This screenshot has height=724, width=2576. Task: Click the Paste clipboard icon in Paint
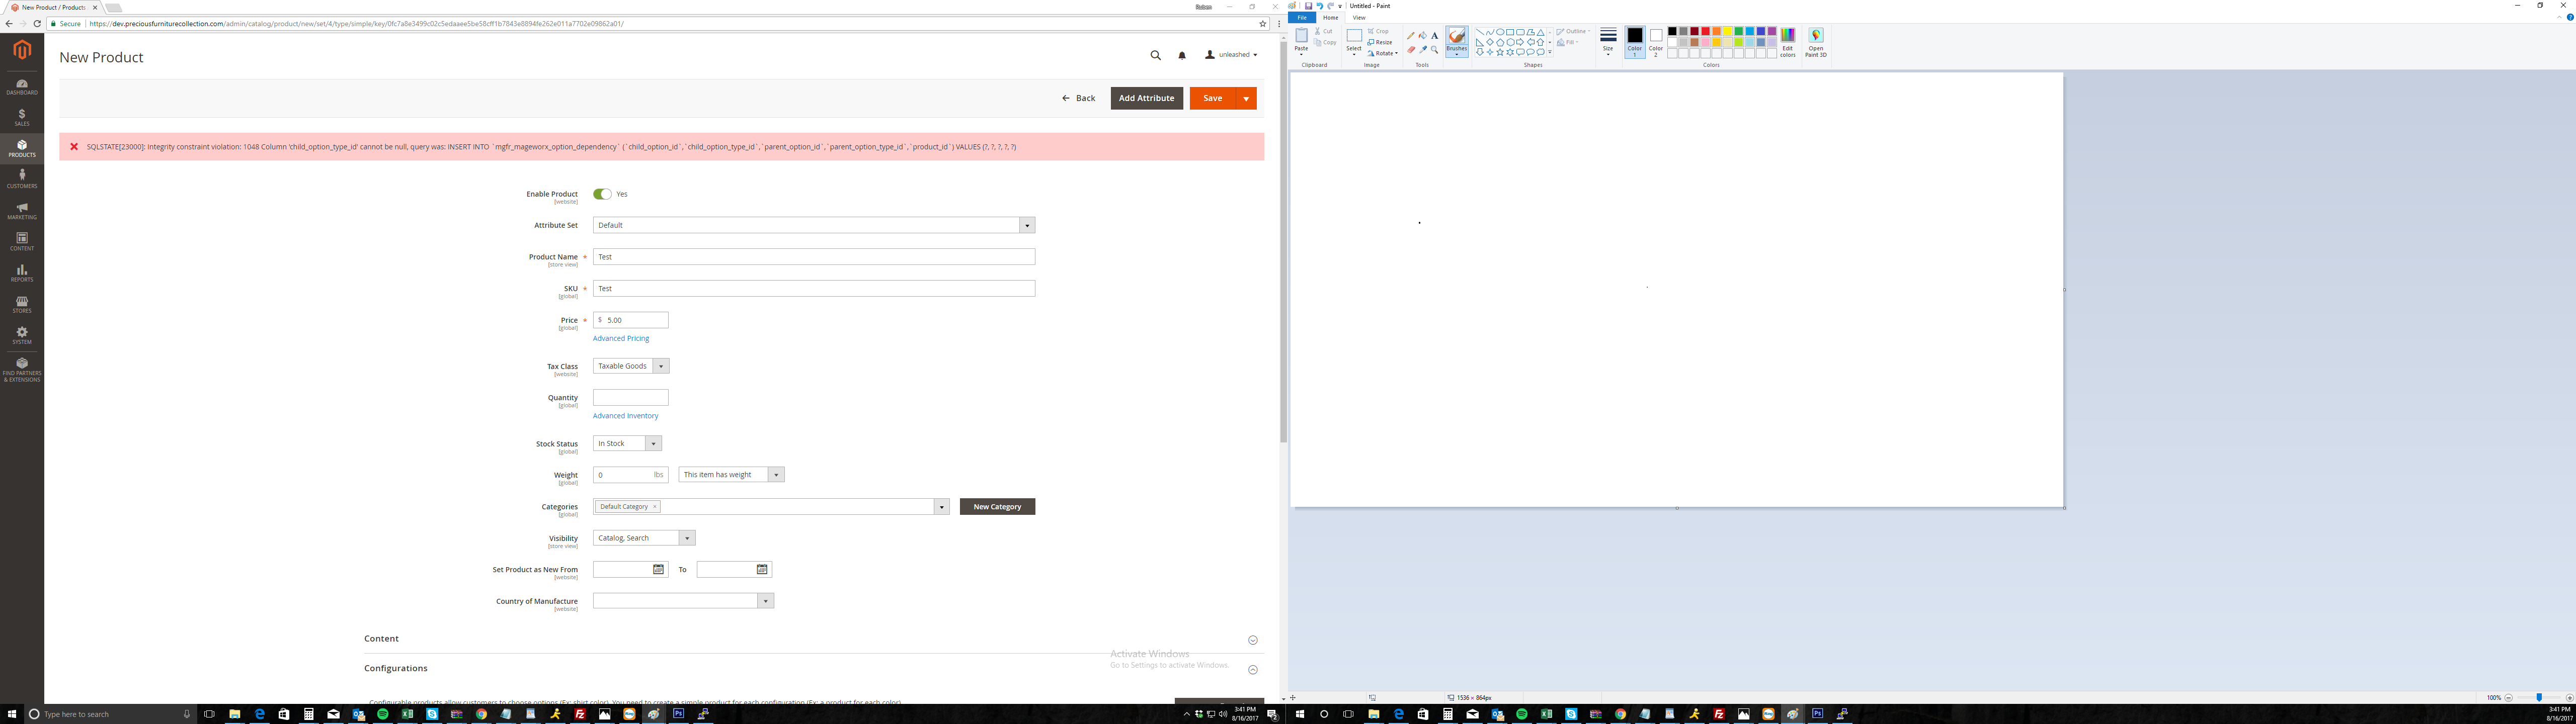(1301, 36)
